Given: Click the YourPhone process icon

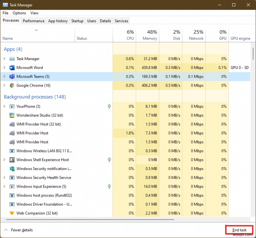Looking at the screenshot, I should click(12, 106).
